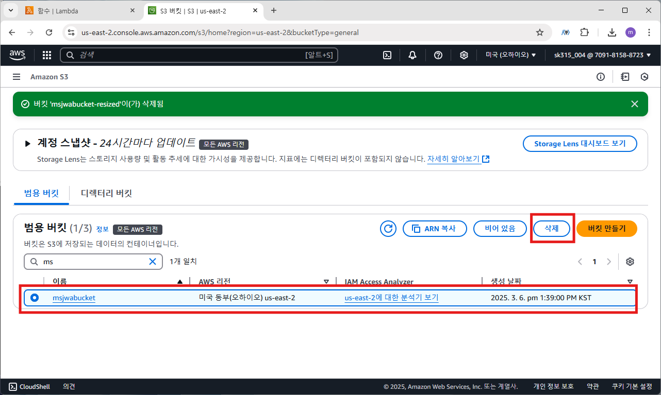661x395 pixels.
Task: Open the notifications bell
Action: 412,55
